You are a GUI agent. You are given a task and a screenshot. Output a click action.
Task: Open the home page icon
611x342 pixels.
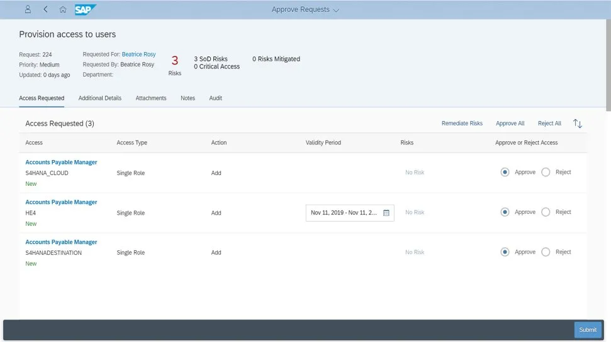click(63, 9)
